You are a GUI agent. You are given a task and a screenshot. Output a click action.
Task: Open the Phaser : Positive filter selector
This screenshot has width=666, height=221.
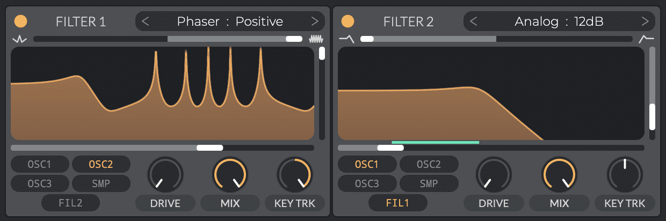coord(230,21)
